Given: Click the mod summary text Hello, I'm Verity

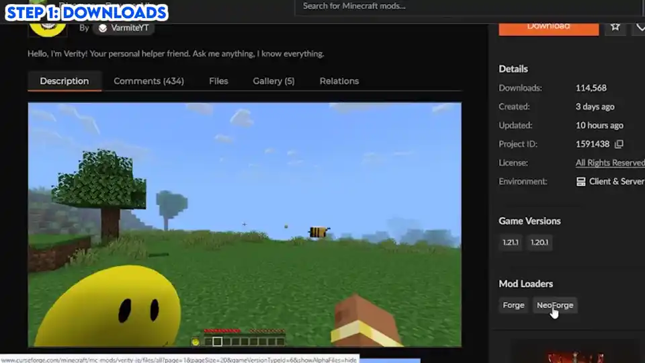Looking at the screenshot, I should [x=175, y=54].
